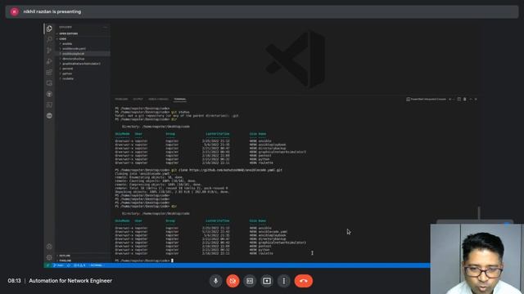Click the Explorer panel more actions ellipsis
Viewport: 524px width, 294px height.
tap(106, 27)
